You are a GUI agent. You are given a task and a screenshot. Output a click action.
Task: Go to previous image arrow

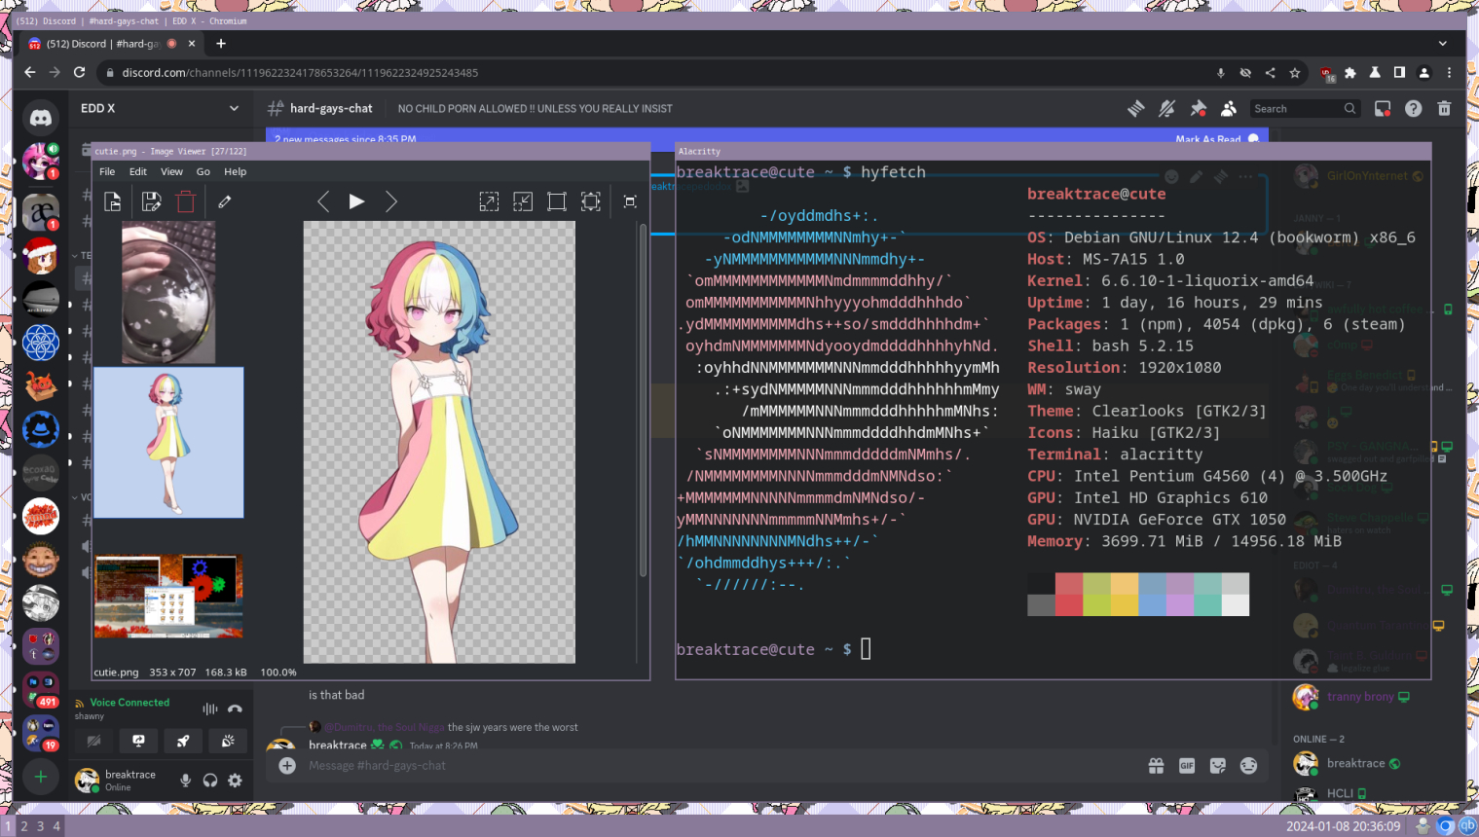(323, 201)
